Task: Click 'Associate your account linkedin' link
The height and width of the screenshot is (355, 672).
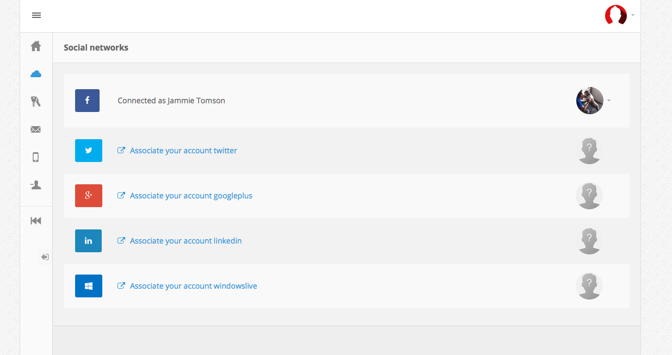Action: click(186, 241)
